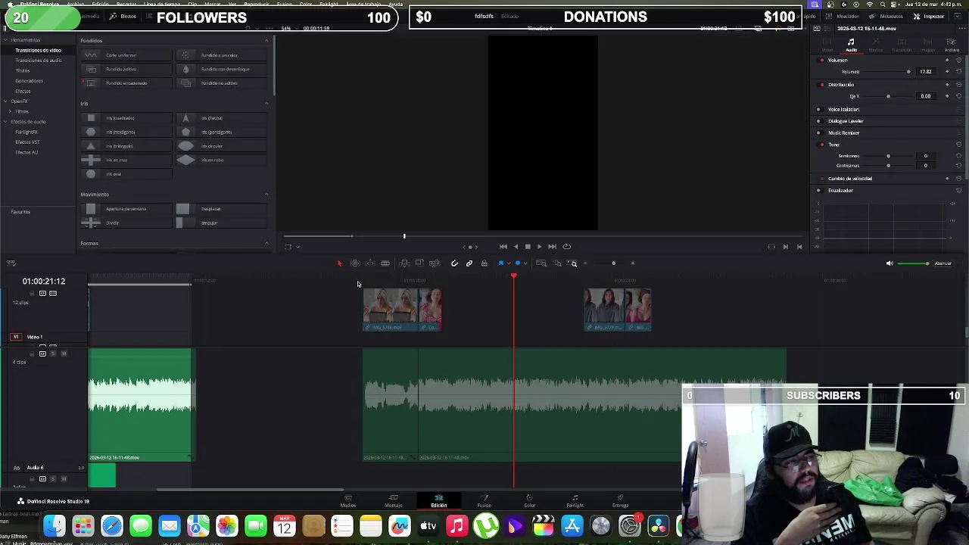Toggle the Volumen section enable switch
Image resolution: width=969 pixels, height=545 pixels.
tap(822, 60)
